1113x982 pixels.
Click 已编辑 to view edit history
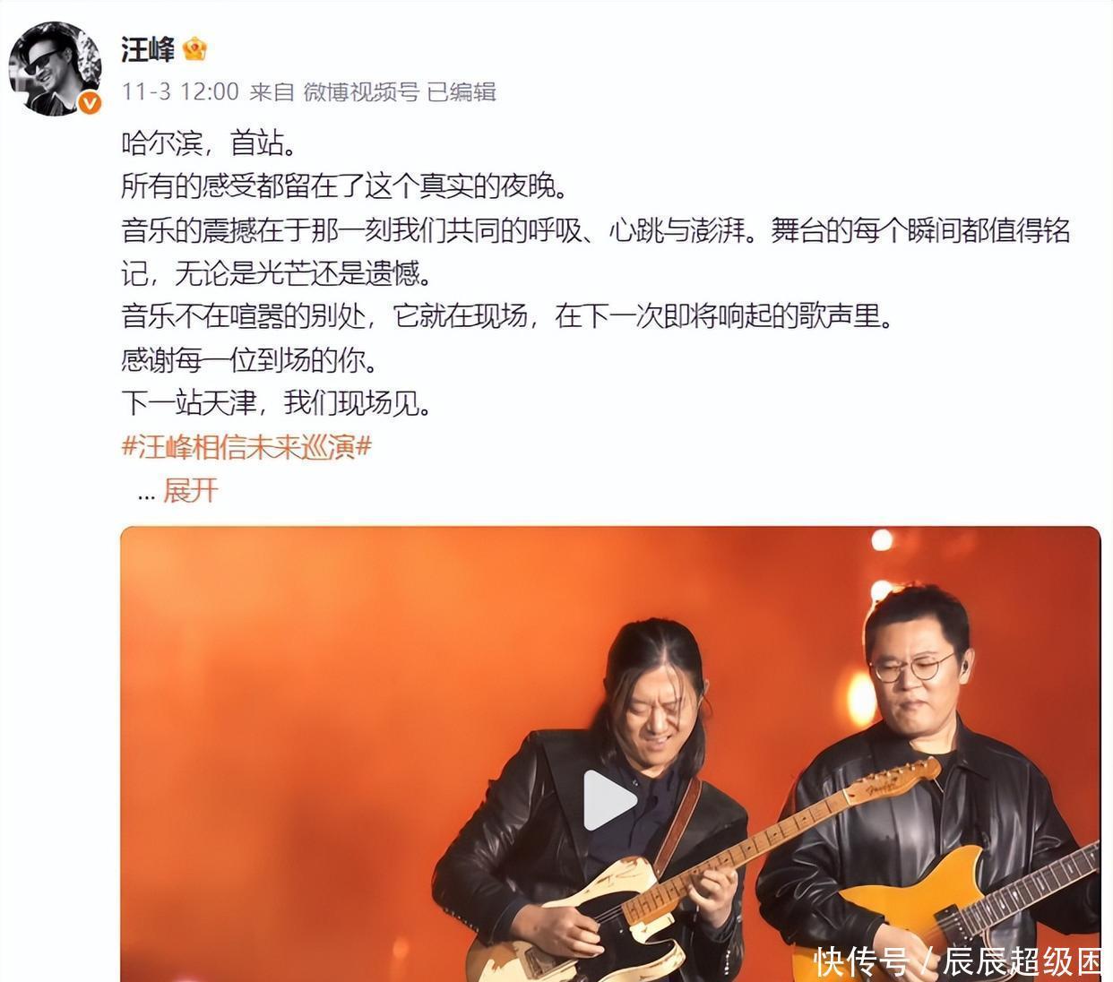tap(462, 91)
